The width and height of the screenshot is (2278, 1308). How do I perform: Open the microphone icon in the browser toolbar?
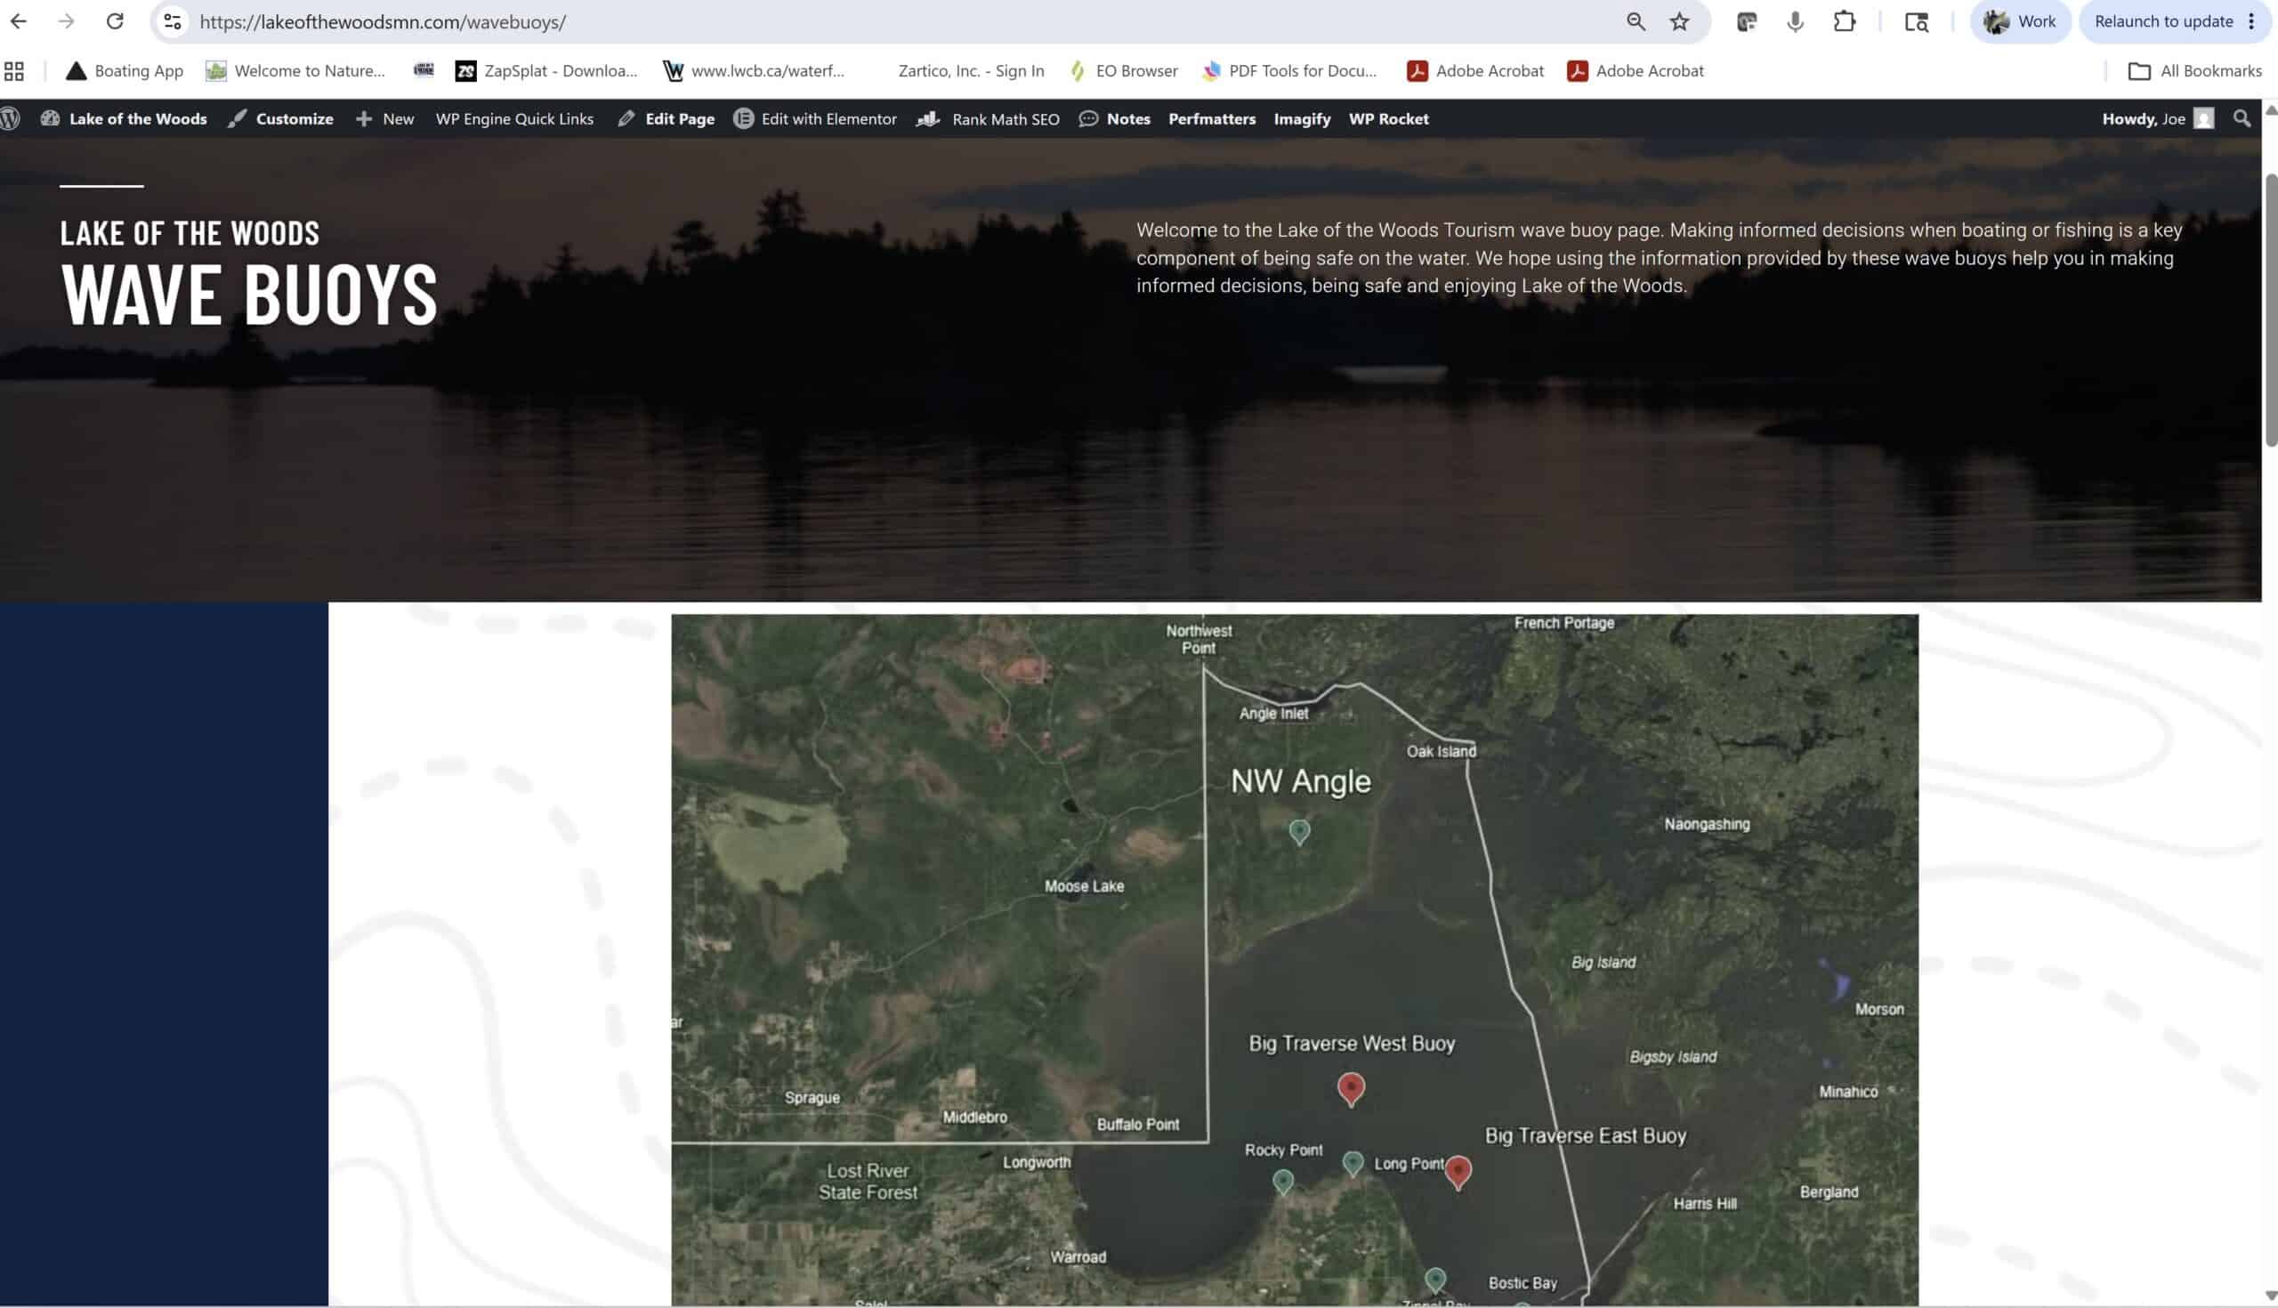(1795, 21)
